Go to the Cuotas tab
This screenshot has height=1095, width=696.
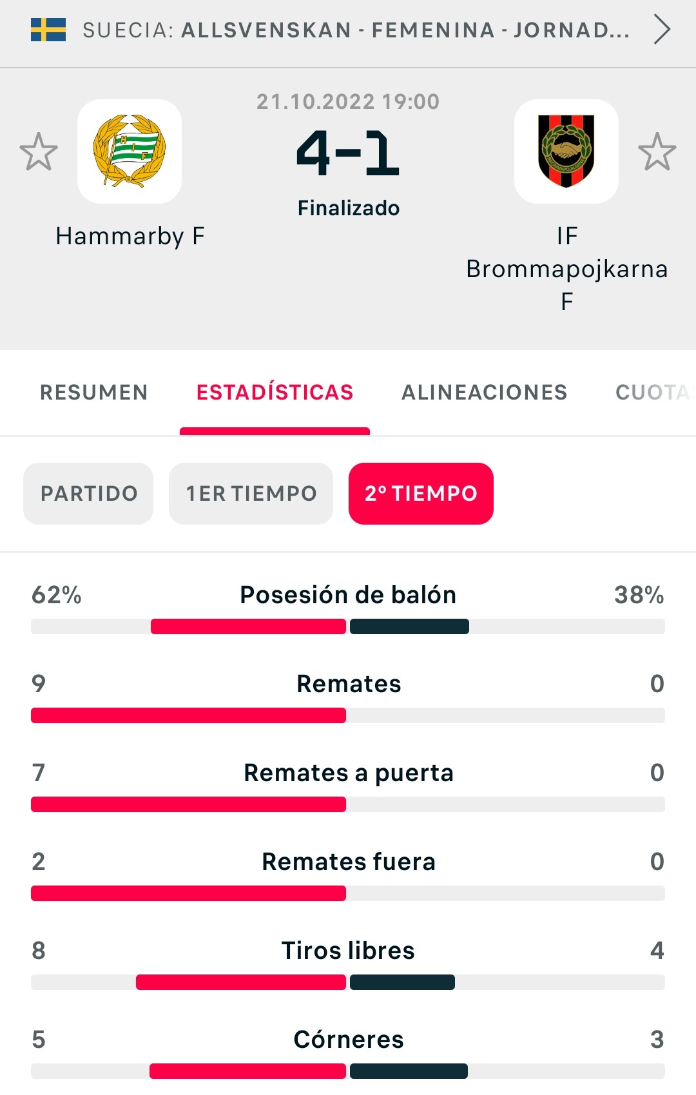point(654,392)
